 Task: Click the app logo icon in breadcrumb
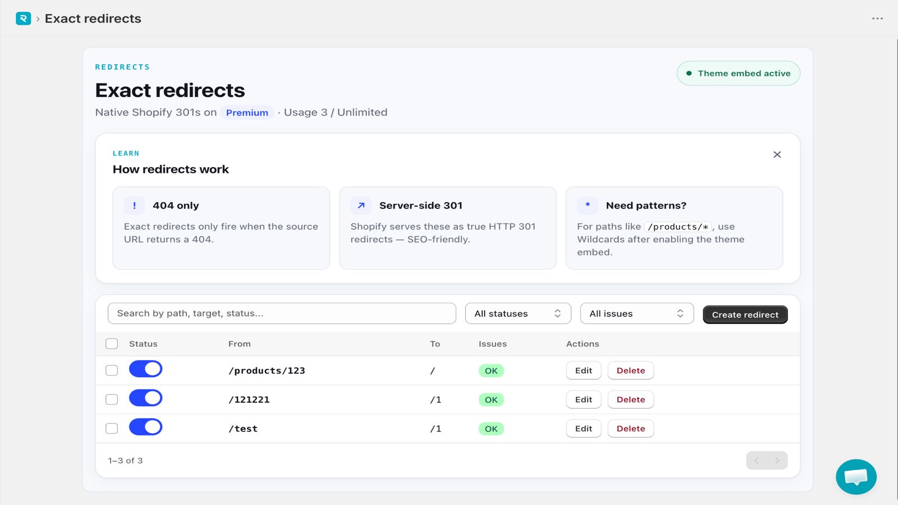[x=23, y=19]
